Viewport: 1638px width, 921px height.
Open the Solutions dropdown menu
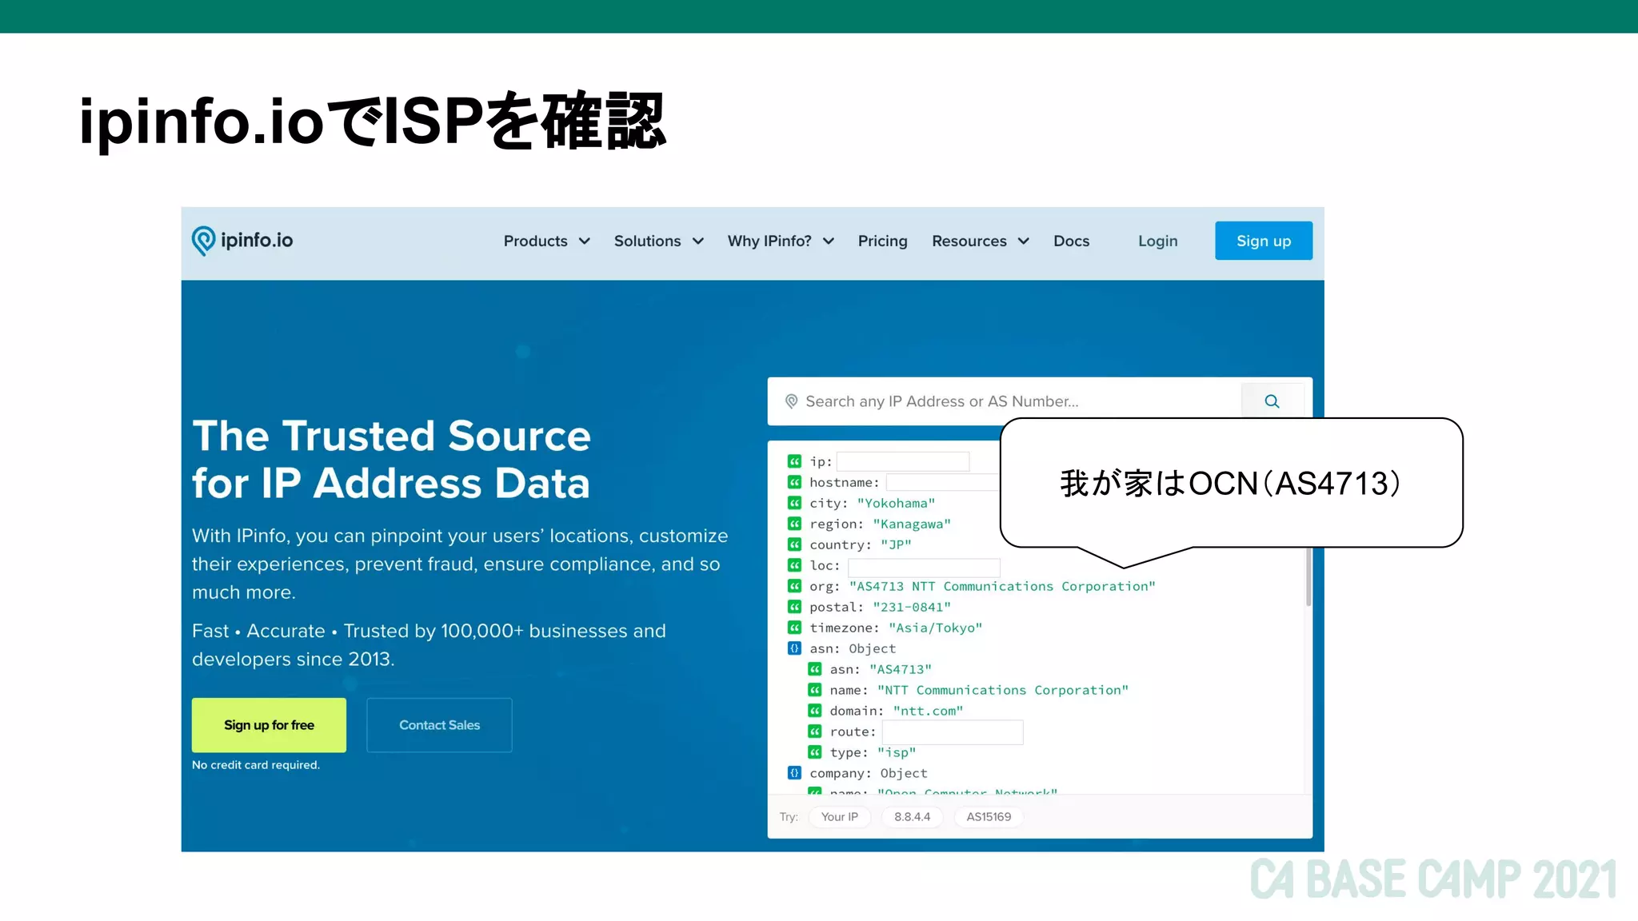click(659, 241)
